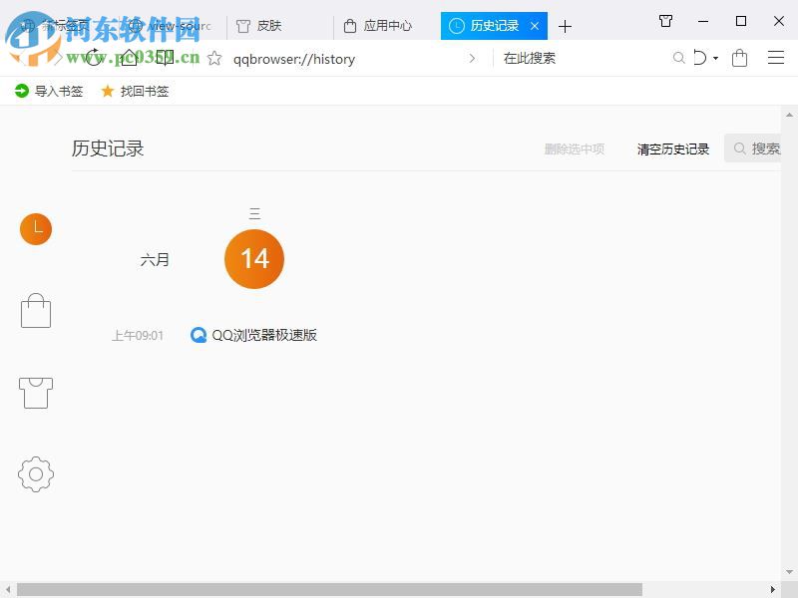Screen dimensions: 798x598
Task: Open the downloads icon beside search box
Action: [739, 59]
